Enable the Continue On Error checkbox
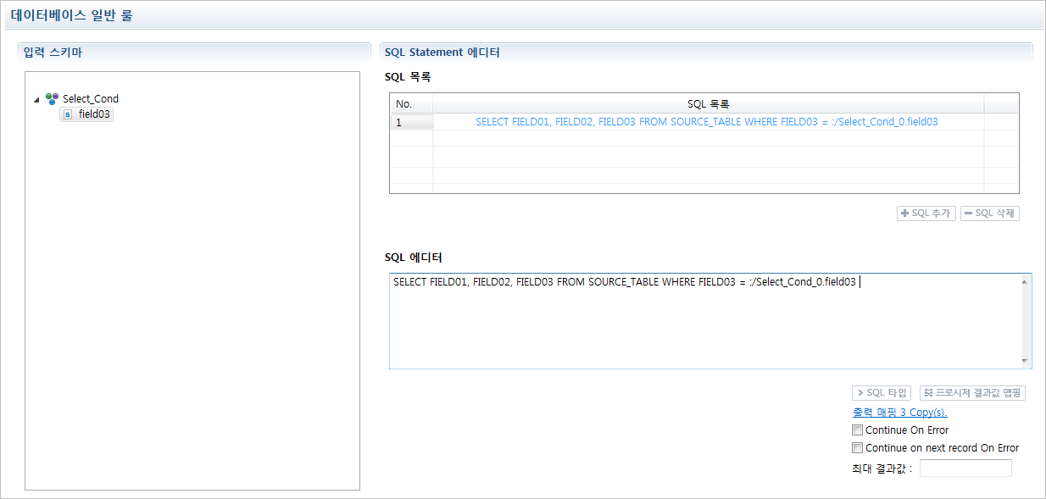The width and height of the screenshot is (1046, 499). pos(857,430)
